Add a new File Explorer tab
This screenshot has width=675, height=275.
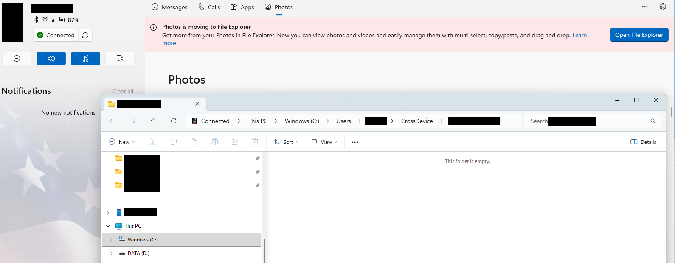click(x=216, y=104)
